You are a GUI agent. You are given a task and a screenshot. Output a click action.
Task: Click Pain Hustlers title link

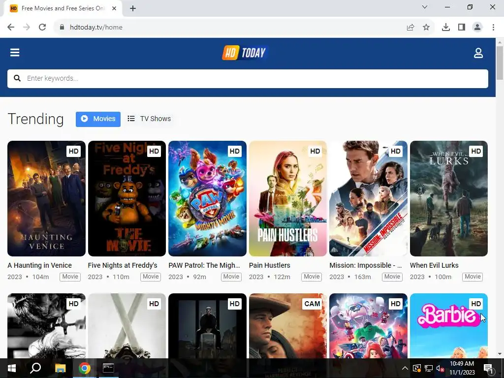click(x=270, y=265)
